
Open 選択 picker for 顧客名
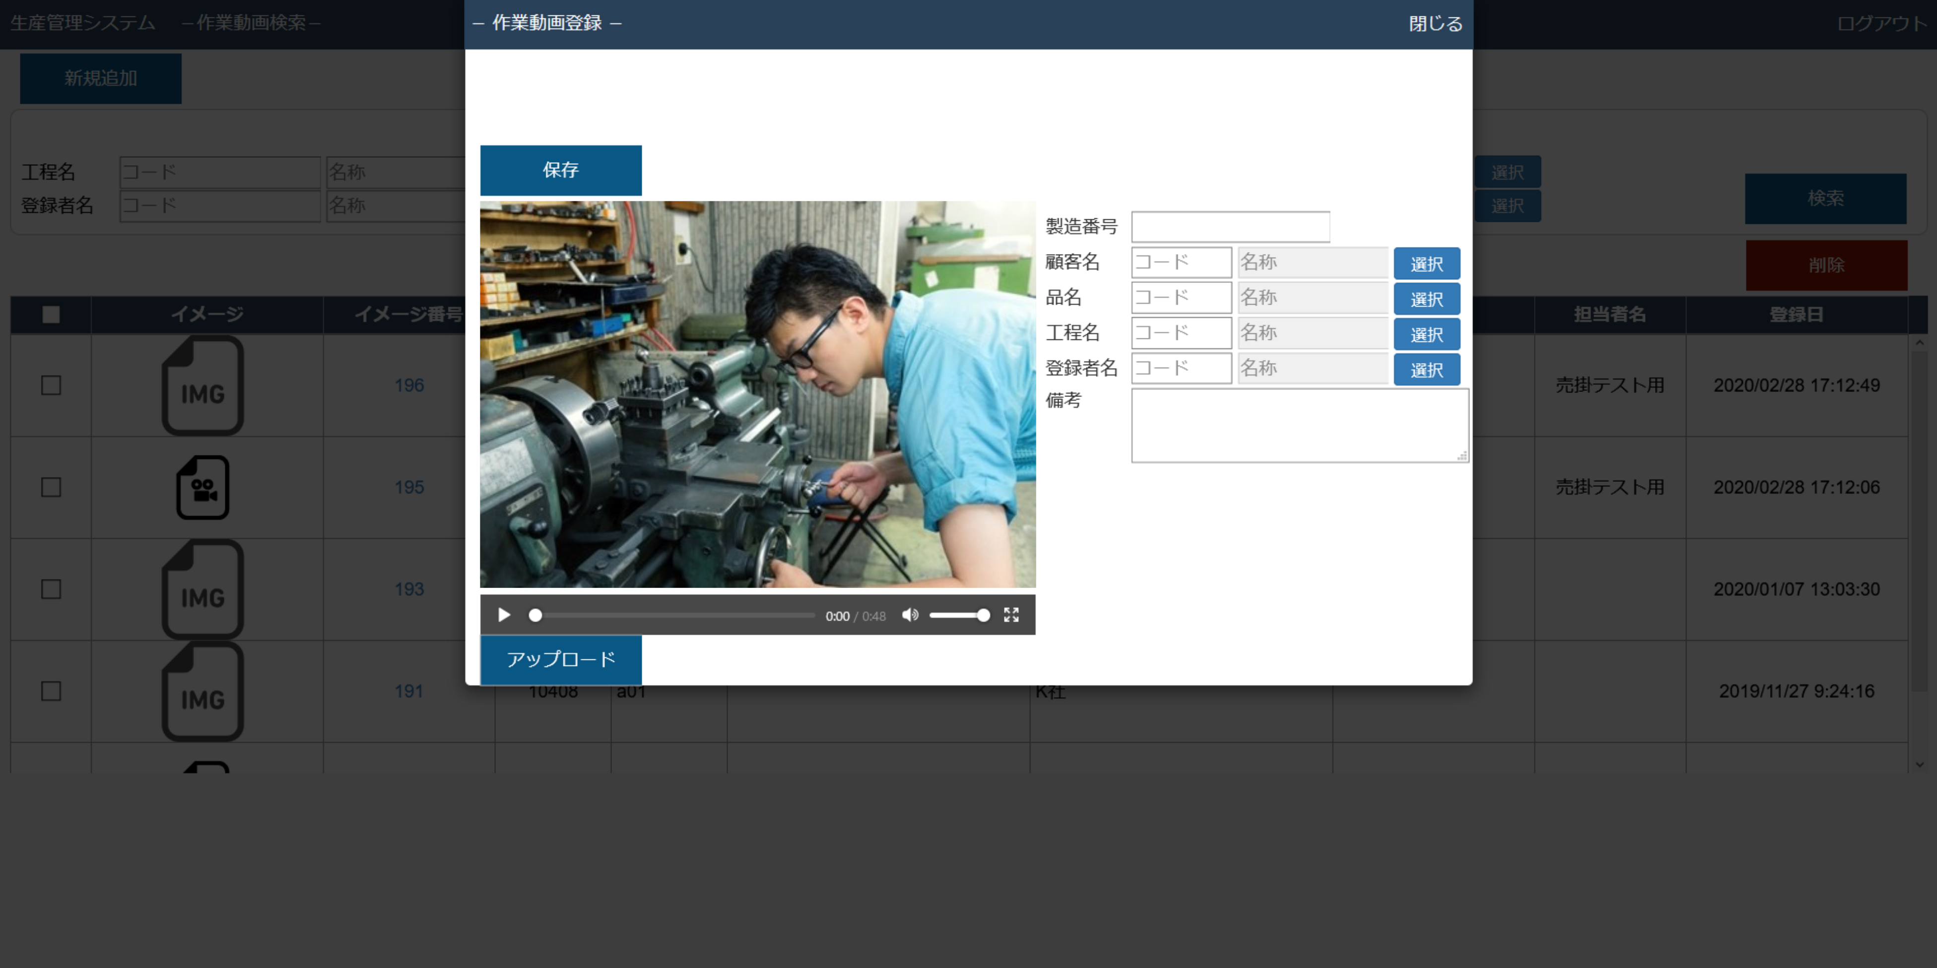click(1426, 264)
